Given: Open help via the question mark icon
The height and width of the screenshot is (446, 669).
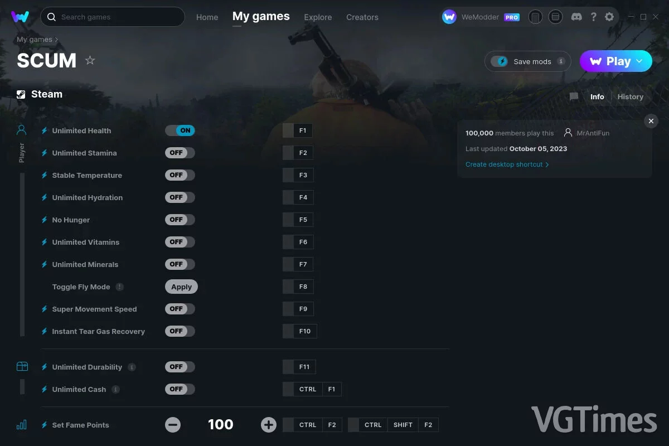Looking at the screenshot, I should [x=594, y=17].
